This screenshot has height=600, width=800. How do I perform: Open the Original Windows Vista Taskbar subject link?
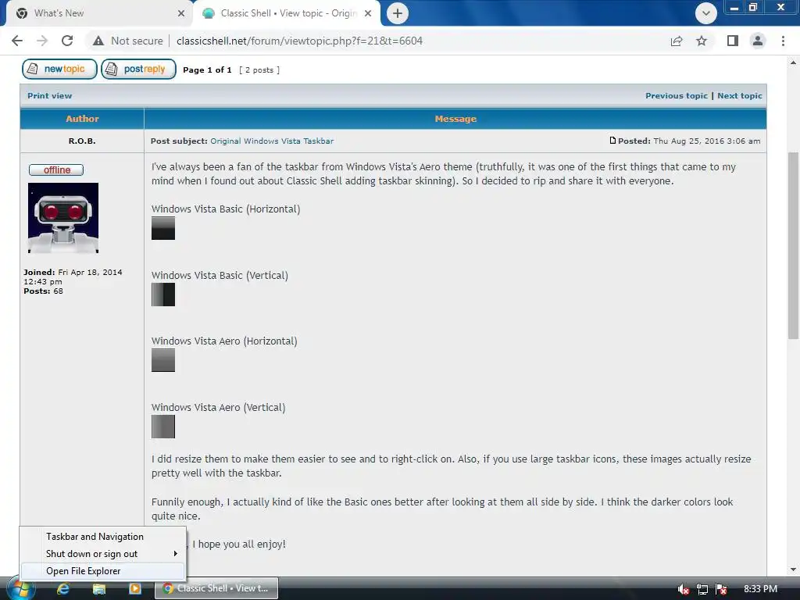pos(272,141)
